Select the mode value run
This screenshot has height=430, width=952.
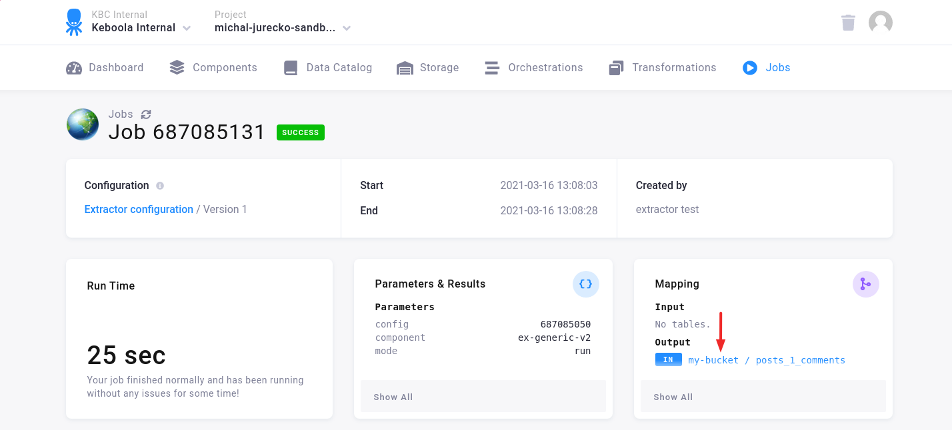(x=583, y=351)
